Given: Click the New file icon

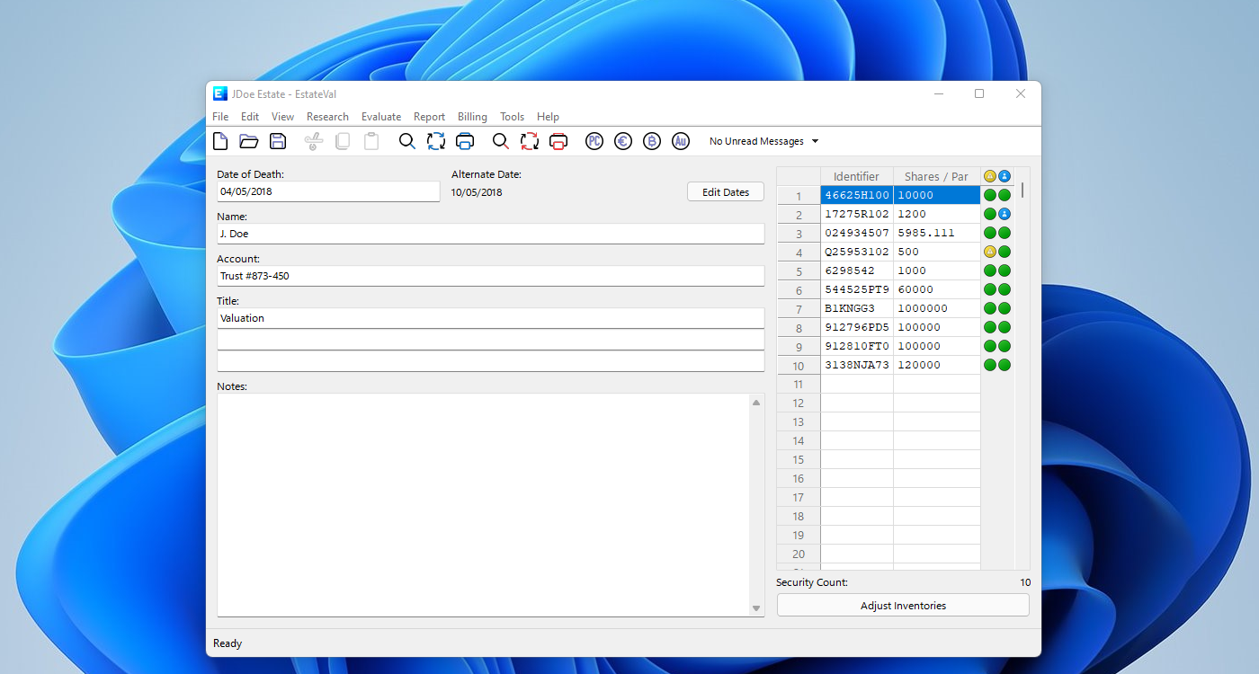Looking at the screenshot, I should click(220, 141).
